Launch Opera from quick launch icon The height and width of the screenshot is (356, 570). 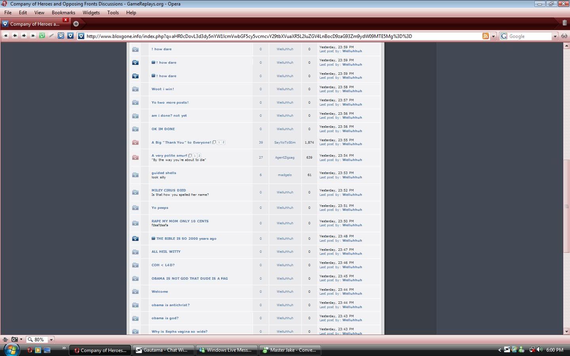[30, 350]
